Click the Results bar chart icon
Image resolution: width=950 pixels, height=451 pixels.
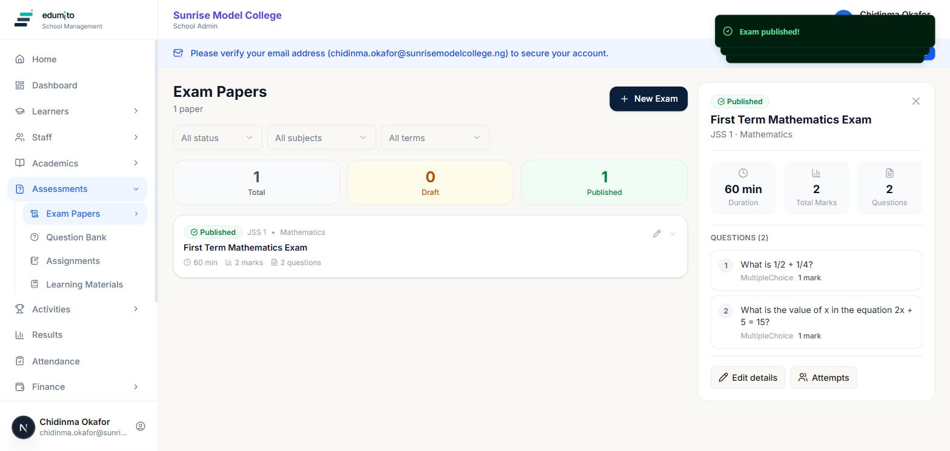20,335
